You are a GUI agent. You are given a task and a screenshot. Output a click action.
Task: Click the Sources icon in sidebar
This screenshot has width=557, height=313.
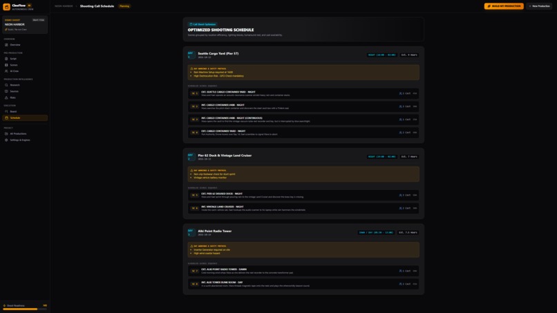click(x=6, y=91)
